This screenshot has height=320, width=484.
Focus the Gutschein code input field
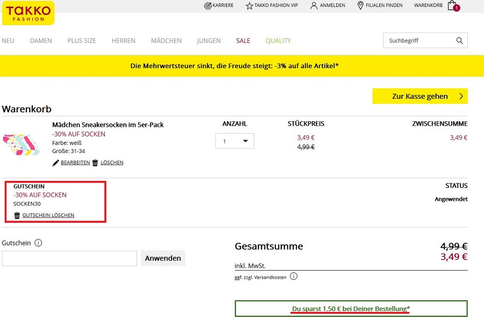69,258
